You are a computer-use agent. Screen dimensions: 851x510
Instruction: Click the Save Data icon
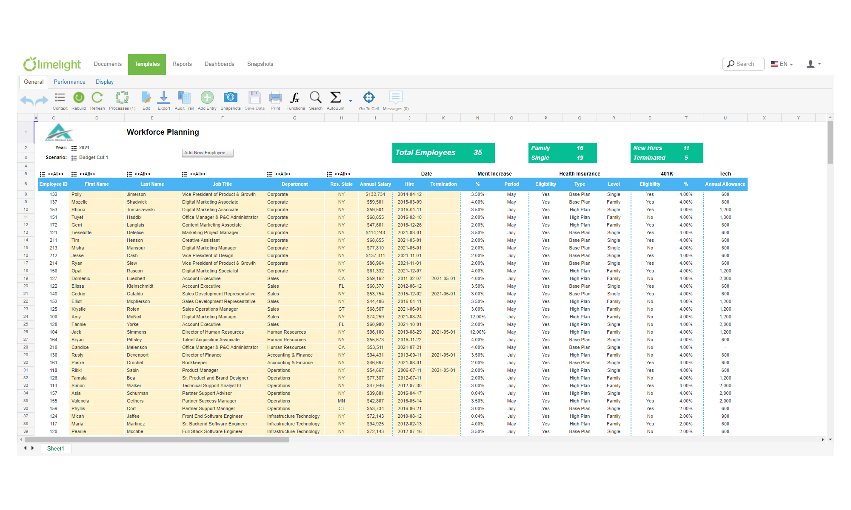(x=254, y=100)
